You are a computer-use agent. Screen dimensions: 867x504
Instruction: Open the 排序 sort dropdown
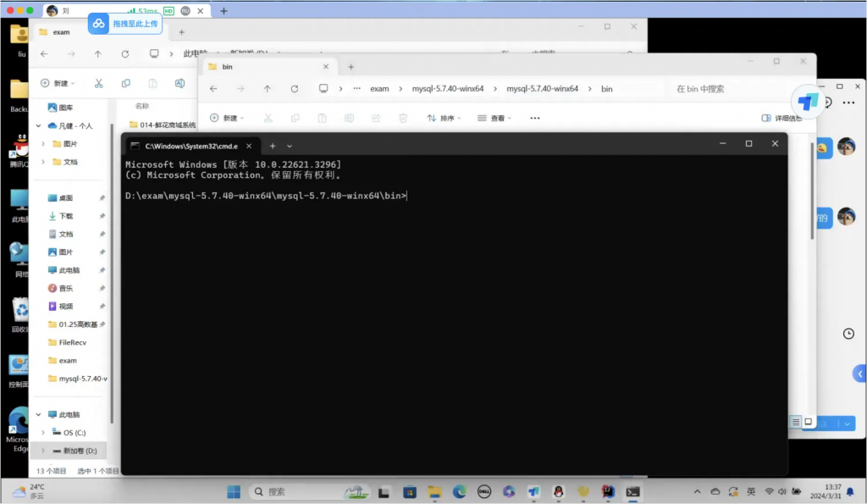click(x=445, y=119)
